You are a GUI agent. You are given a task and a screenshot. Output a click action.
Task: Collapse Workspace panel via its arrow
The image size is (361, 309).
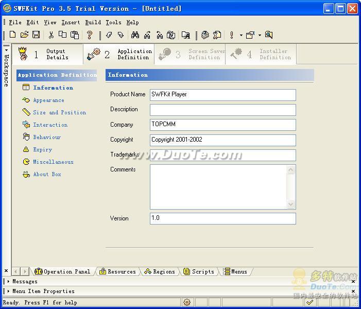click(x=7, y=50)
